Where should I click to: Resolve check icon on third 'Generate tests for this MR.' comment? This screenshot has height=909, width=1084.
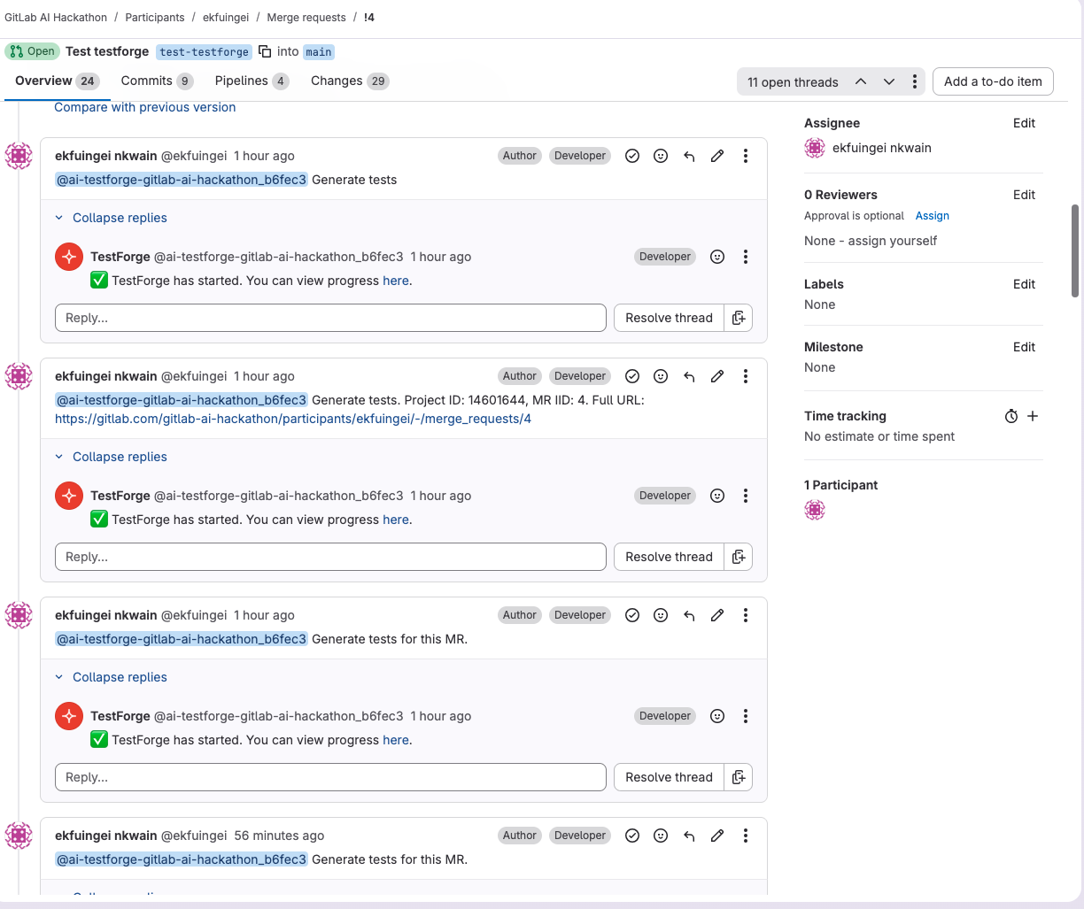(x=632, y=615)
